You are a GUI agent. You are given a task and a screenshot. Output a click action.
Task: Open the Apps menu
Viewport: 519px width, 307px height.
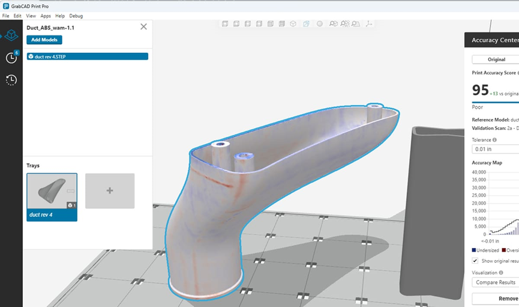(x=46, y=16)
